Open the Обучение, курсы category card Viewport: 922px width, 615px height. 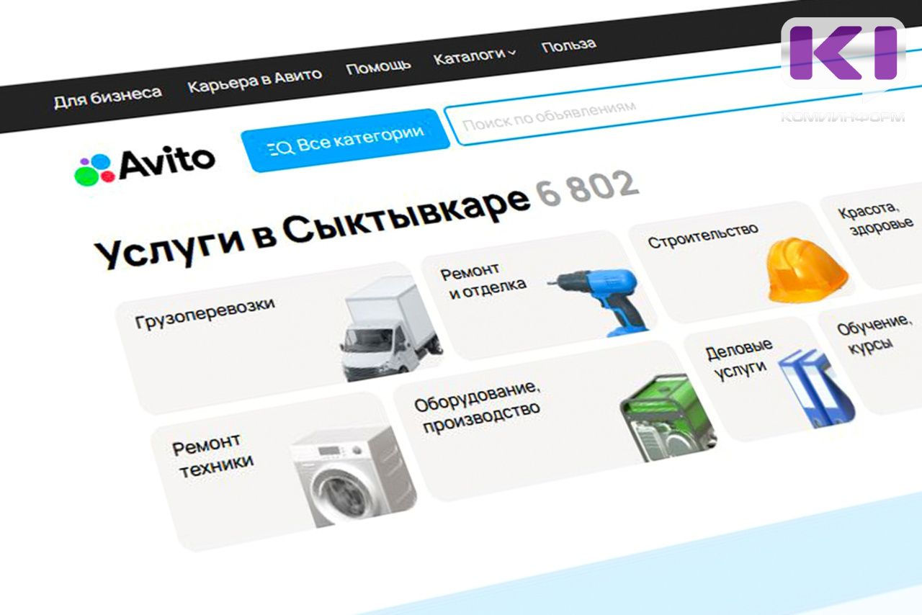coord(874,336)
